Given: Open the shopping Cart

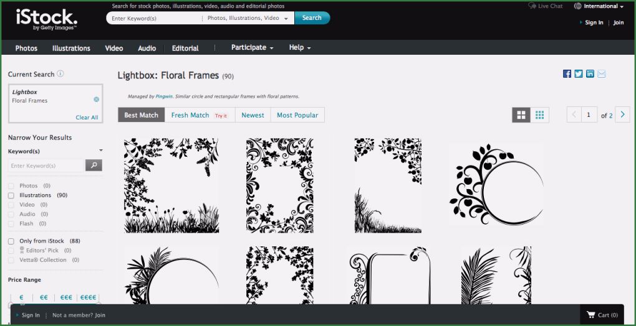Looking at the screenshot, I should [x=602, y=315].
